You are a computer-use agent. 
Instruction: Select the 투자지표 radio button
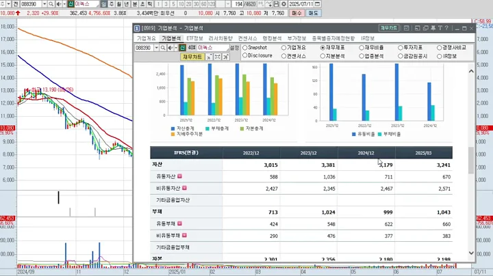point(401,48)
